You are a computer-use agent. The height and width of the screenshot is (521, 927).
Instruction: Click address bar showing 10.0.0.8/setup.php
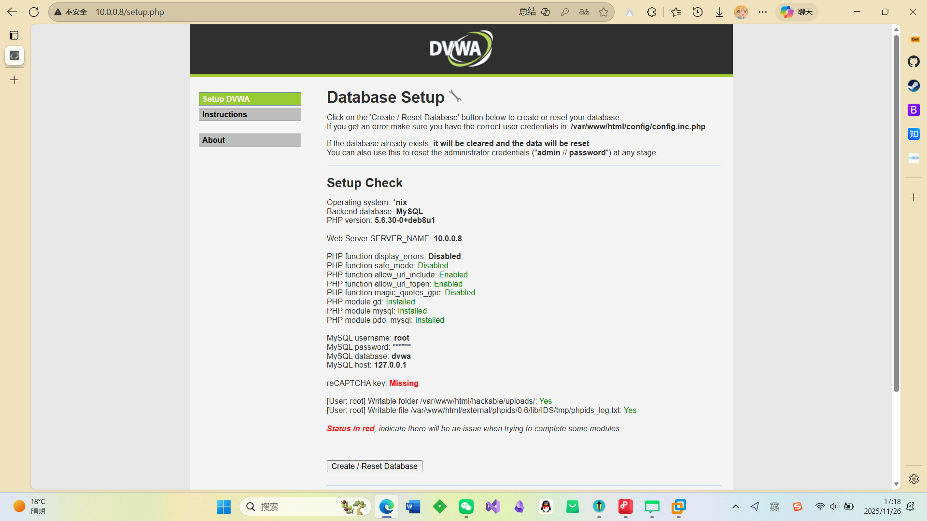pos(290,12)
